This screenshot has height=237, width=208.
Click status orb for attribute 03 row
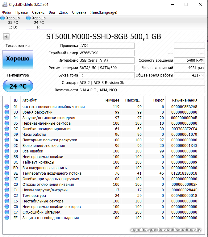7,112
